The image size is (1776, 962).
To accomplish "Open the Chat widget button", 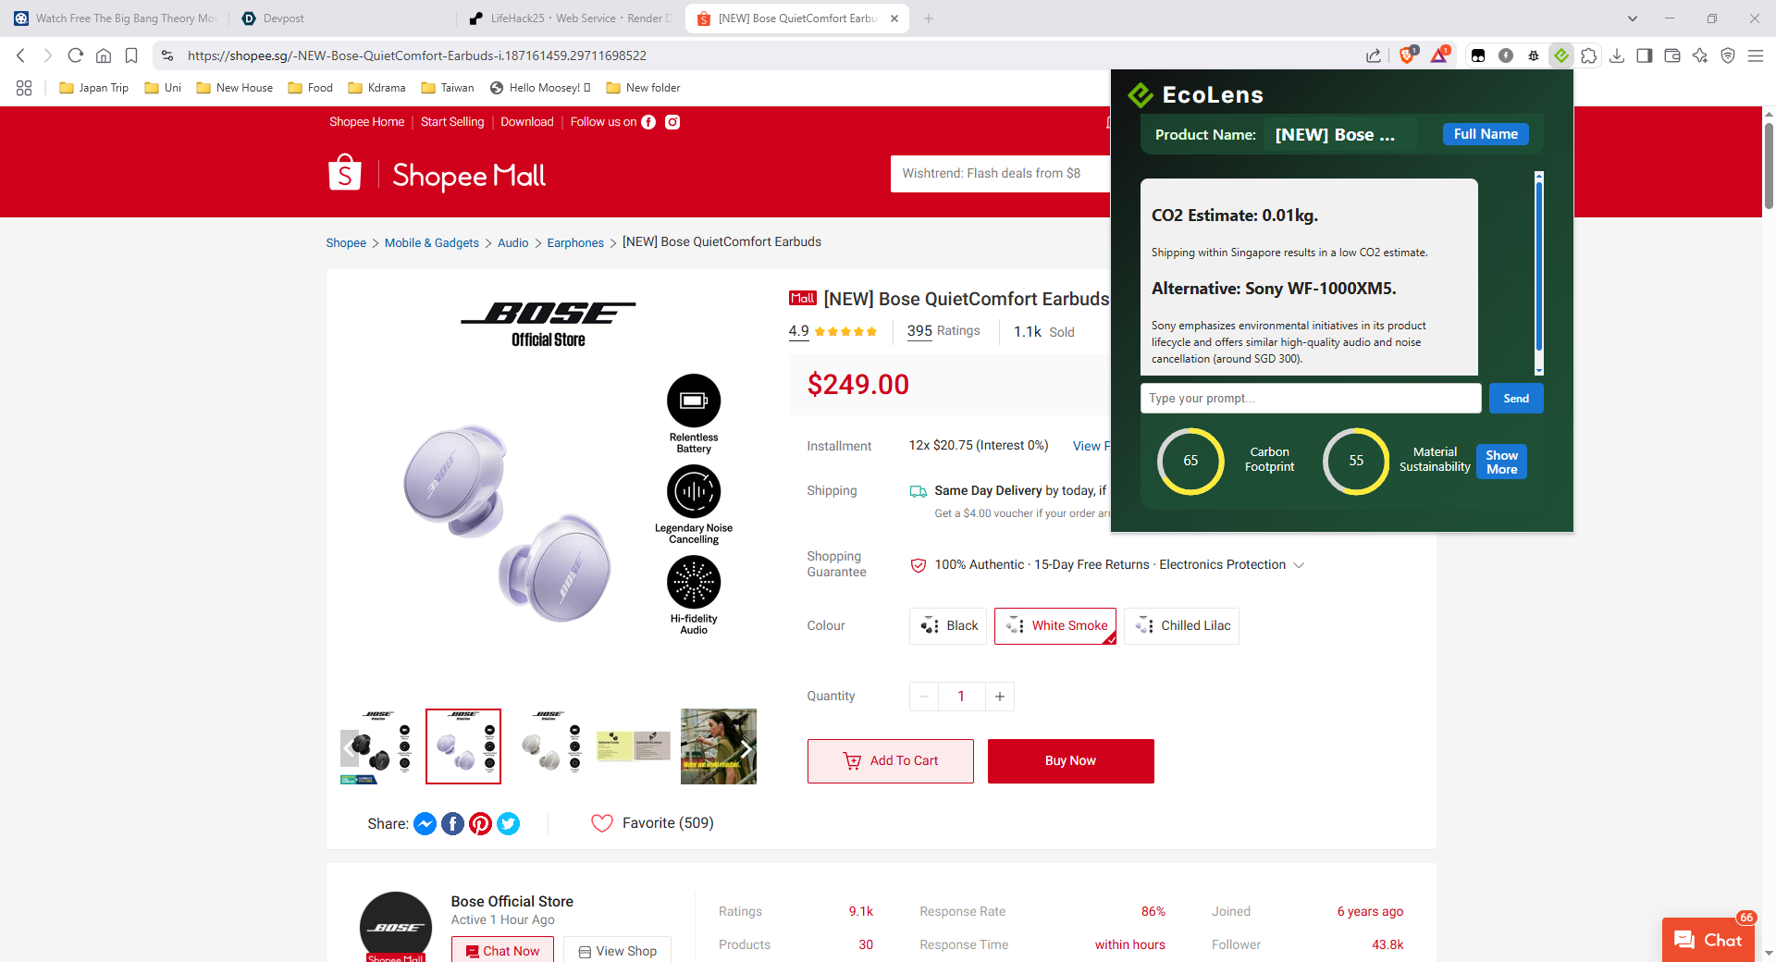I will 1708,940.
